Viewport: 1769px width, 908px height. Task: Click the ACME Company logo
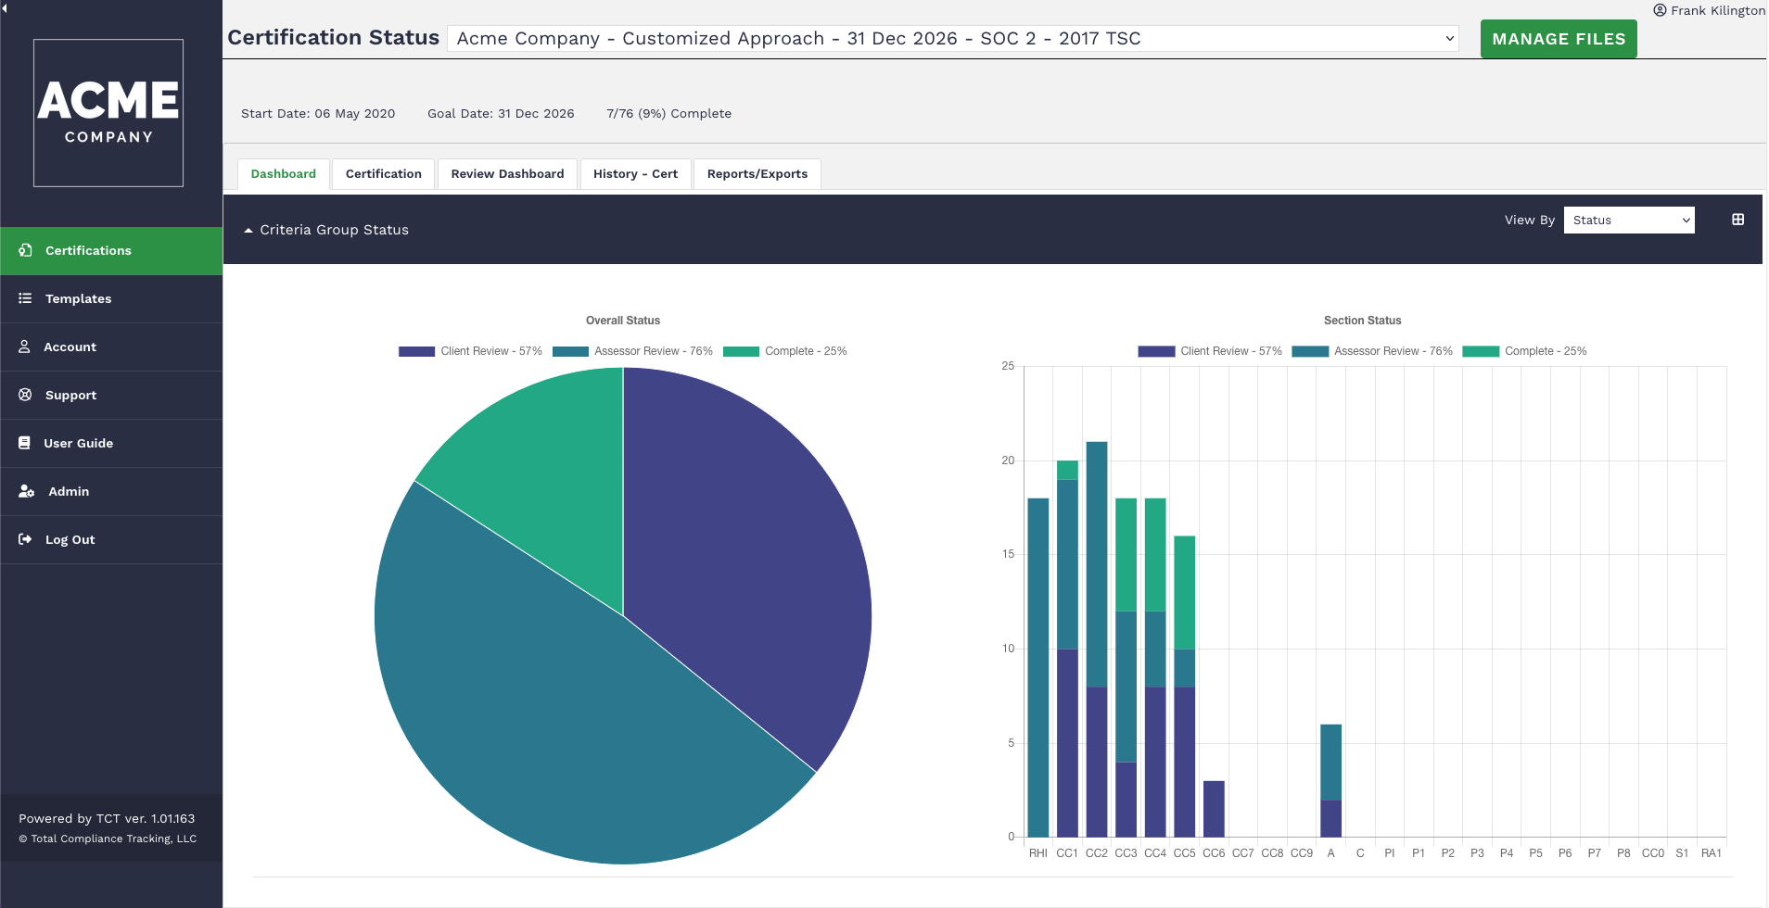pyautogui.click(x=108, y=113)
